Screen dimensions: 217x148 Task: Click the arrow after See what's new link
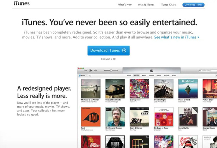click(x=198, y=37)
